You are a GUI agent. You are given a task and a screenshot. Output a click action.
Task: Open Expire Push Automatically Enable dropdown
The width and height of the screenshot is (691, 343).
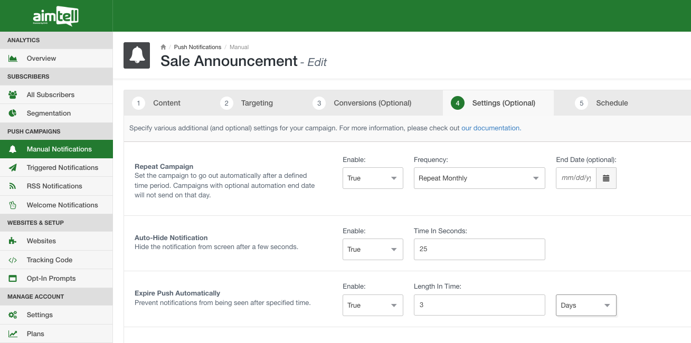point(373,306)
